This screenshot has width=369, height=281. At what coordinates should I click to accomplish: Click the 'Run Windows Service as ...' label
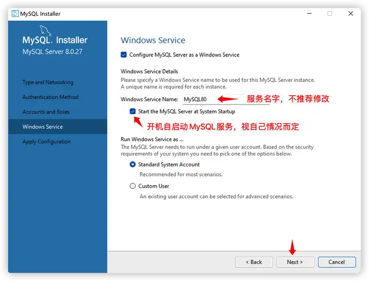(x=152, y=139)
